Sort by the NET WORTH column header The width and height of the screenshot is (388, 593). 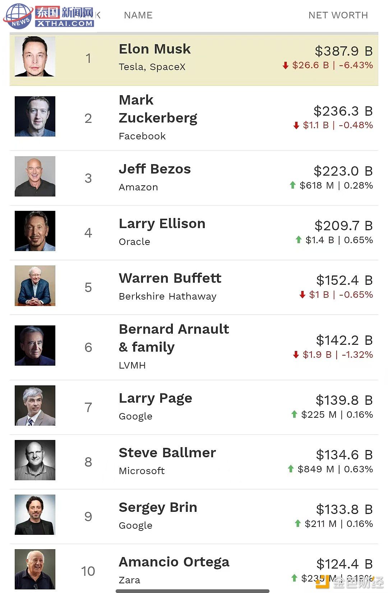[338, 15]
